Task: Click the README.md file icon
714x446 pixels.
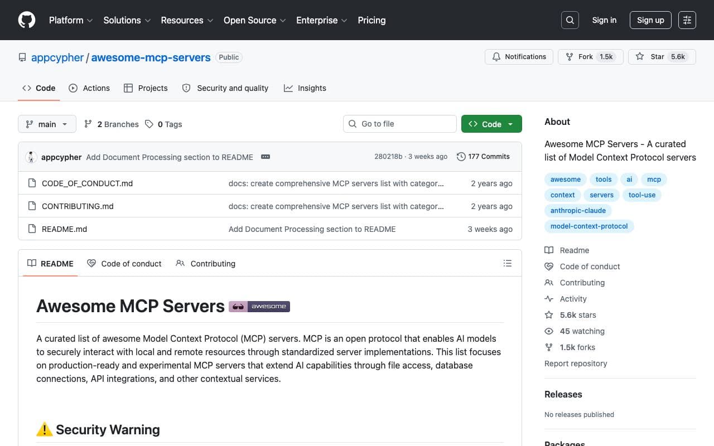Action: click(32, 229)
